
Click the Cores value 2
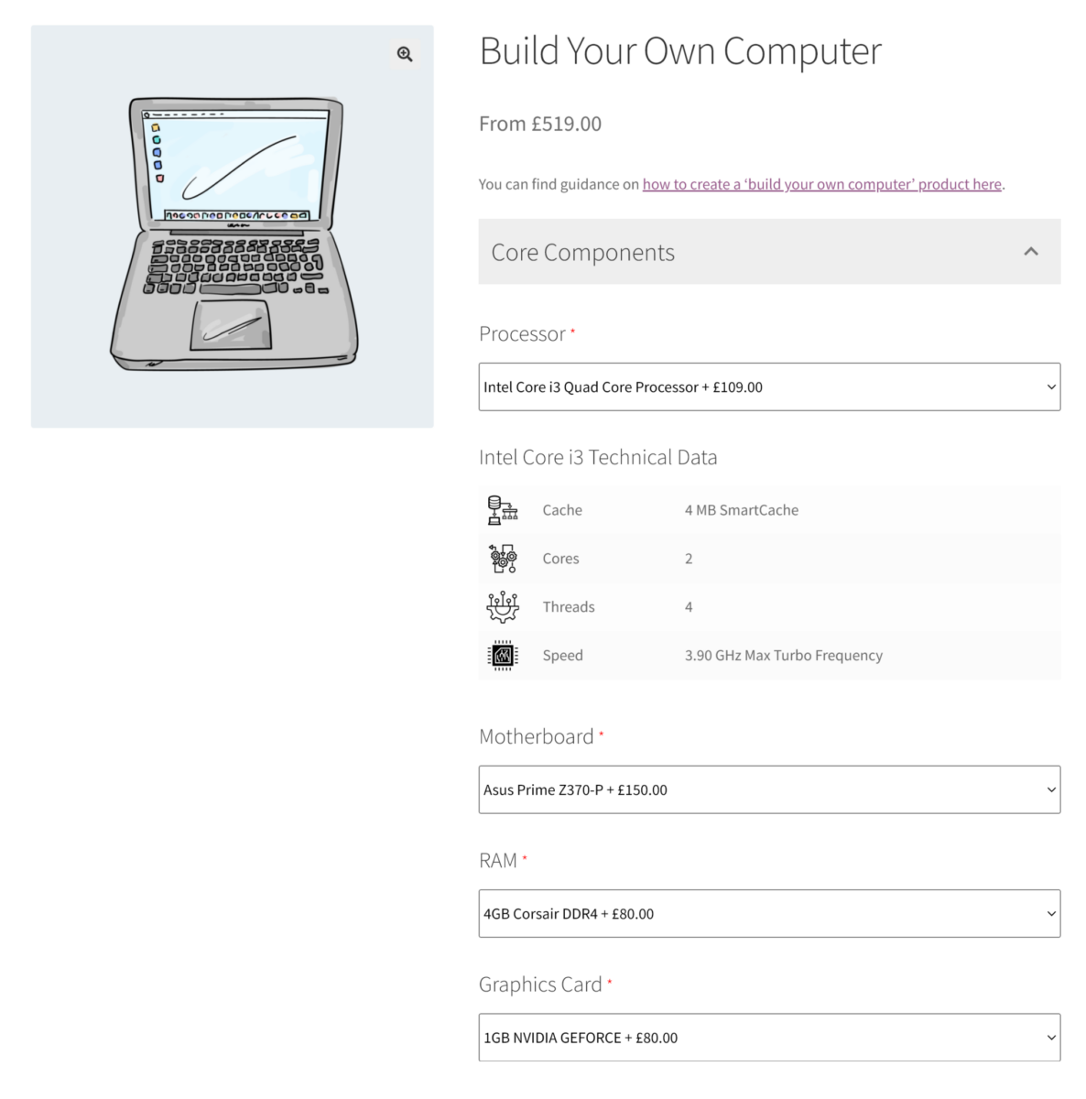[x=689, y=559]
